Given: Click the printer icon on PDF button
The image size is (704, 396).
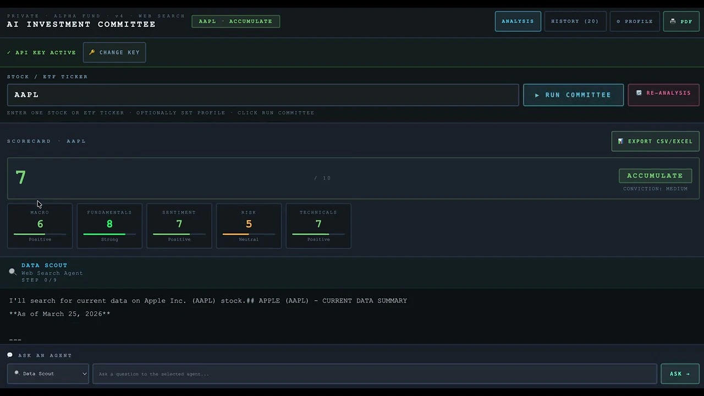Looking at the screenshot, I should [673, 21].
